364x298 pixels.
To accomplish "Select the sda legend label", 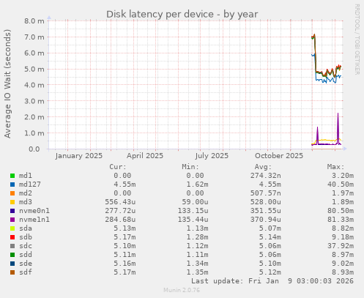I will tap(26, 228).
